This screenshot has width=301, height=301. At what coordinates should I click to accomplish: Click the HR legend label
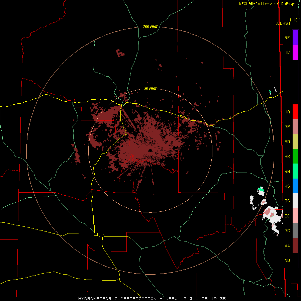pyautogui.click(x=287, y=157)
